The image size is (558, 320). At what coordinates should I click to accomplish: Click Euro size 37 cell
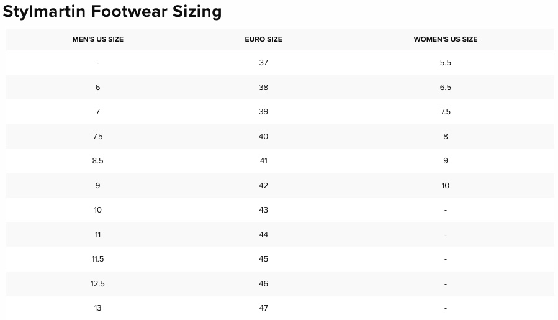click(263, 63)
